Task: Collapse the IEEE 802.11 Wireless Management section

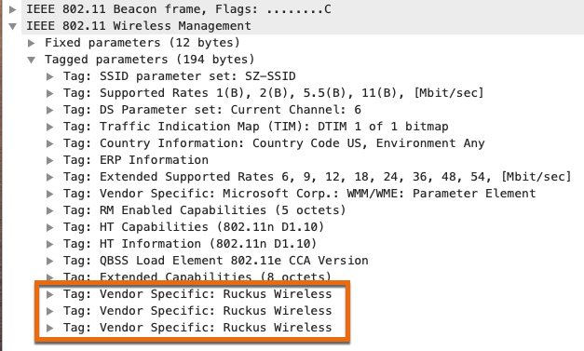Action: [x=13, y=26]
